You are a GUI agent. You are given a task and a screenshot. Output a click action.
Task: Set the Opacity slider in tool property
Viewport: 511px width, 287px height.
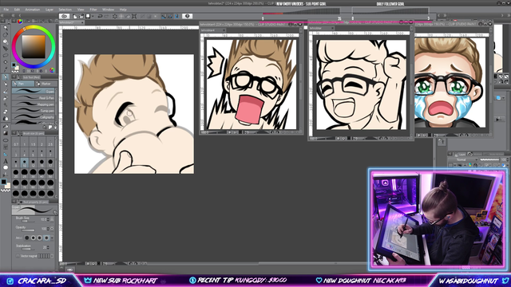(x=28, y=230)
